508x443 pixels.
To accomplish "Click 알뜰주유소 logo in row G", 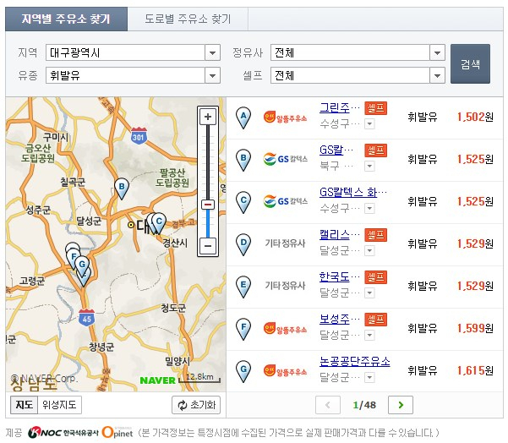I will 285,370.
